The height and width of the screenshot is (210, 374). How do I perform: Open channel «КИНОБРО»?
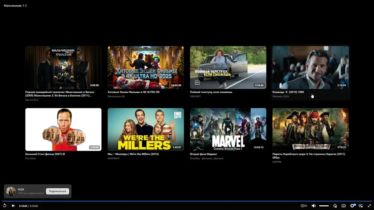[114, 158]
